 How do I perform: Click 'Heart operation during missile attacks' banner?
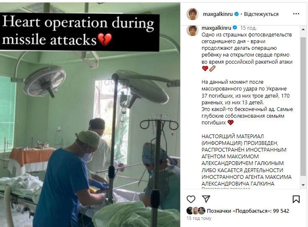coord(79,31)
